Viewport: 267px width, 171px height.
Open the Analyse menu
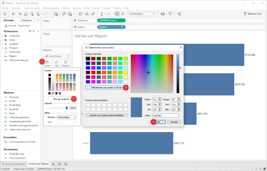tap(77, 8)
